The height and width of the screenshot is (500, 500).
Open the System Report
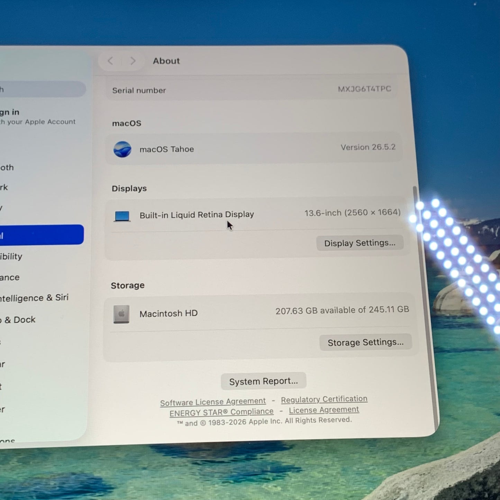(263, 381)
